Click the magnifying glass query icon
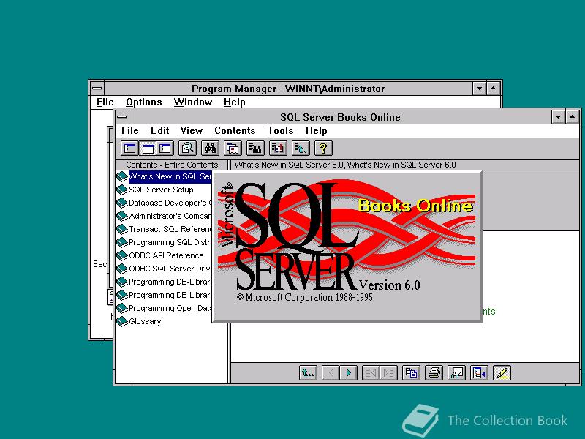The image size is (585, 439). point(188,149)
